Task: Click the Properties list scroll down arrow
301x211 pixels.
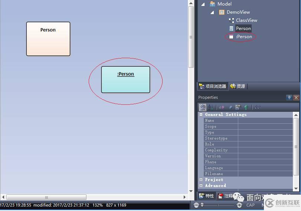Action: 296,188
